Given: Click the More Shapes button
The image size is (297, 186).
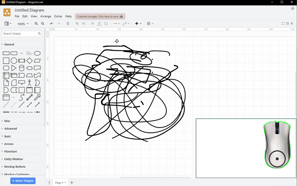Looking at the screenshot, I should [x=23, y=181].
